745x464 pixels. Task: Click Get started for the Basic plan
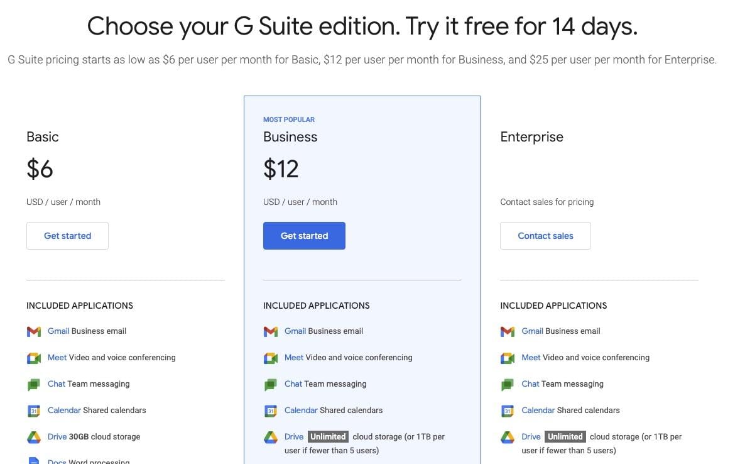[67, 235]
